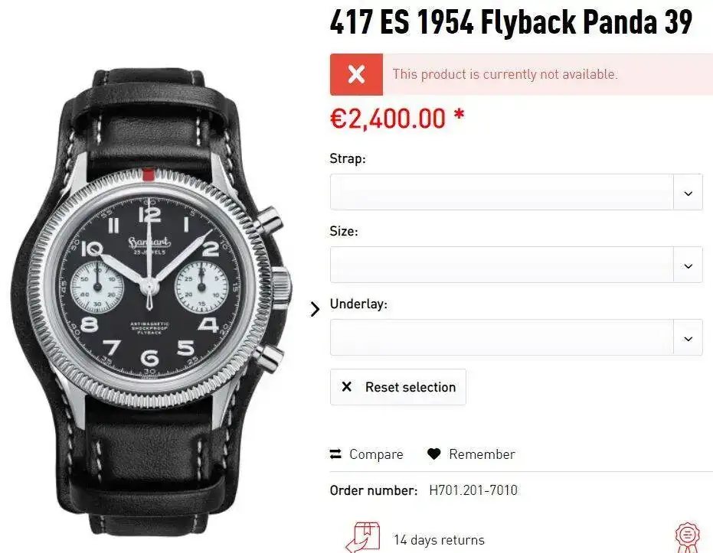Click the 14 days returns package icon
The width and height of the screenshot is (713, 553).
coord(363,538)
